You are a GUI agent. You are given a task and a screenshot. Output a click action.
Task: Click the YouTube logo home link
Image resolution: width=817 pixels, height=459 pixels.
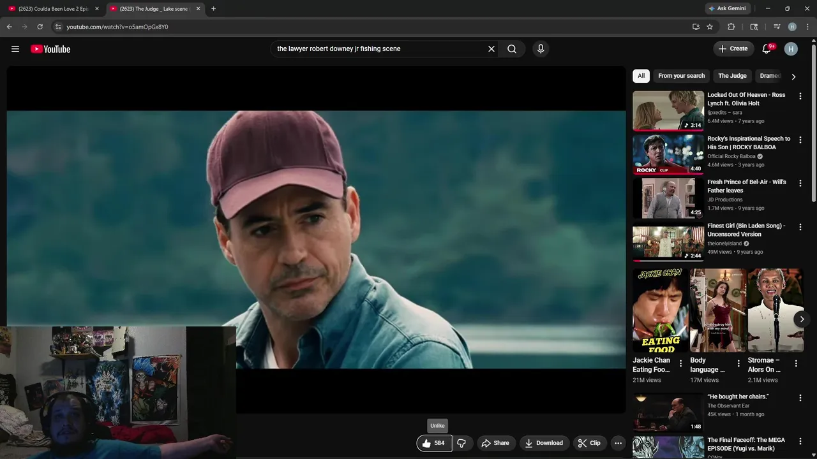pyautogui.click(x=50, y=49)
